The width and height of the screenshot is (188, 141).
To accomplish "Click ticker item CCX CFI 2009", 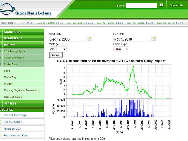I will 140,23.
